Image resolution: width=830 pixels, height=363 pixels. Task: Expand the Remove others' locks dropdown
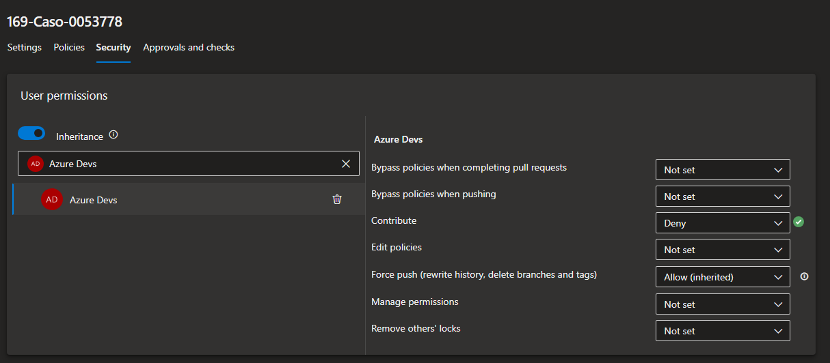(x=722, y=331)
